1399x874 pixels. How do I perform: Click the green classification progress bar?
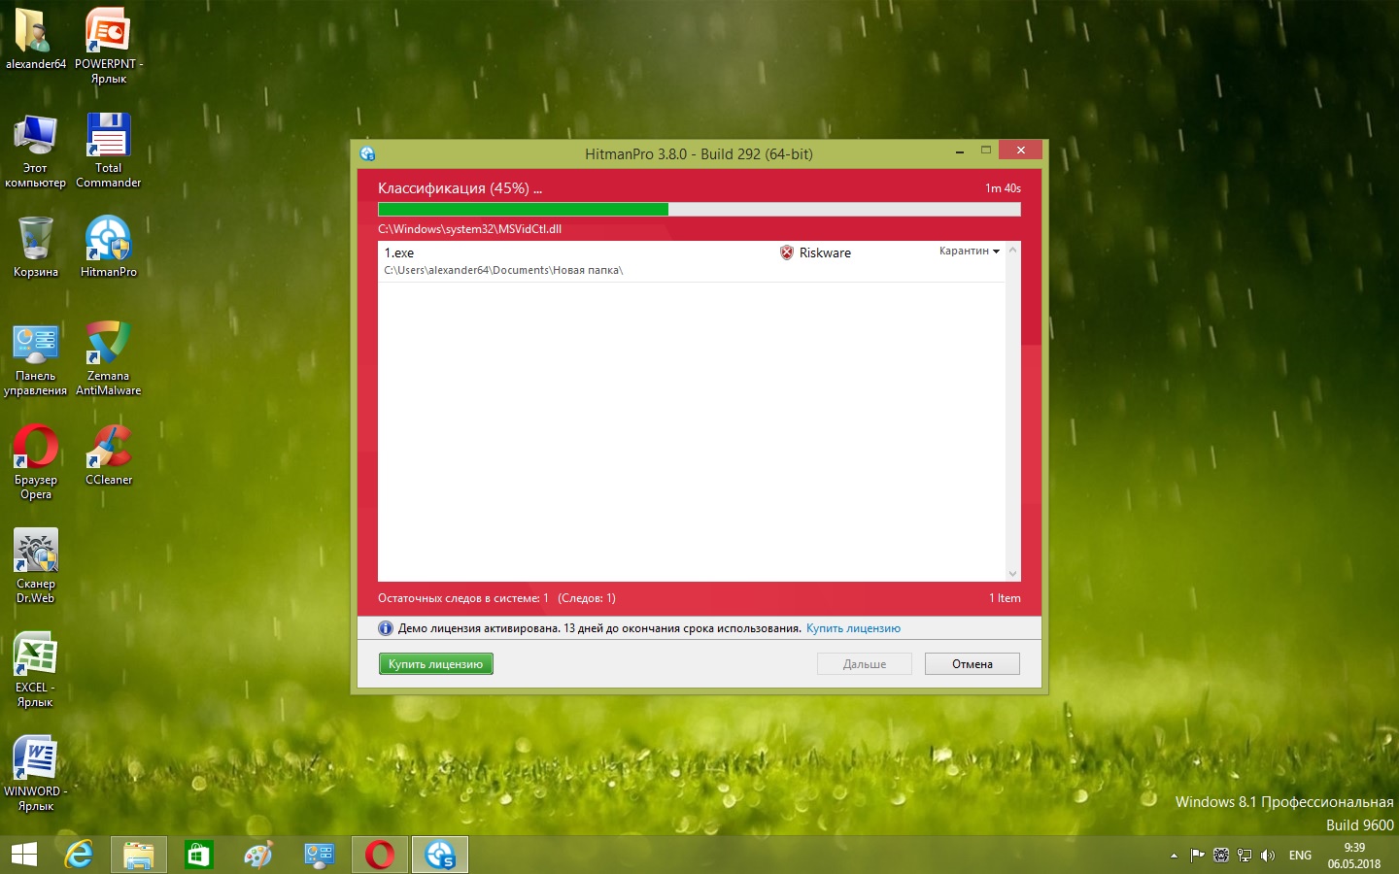[x=699, y=210]
